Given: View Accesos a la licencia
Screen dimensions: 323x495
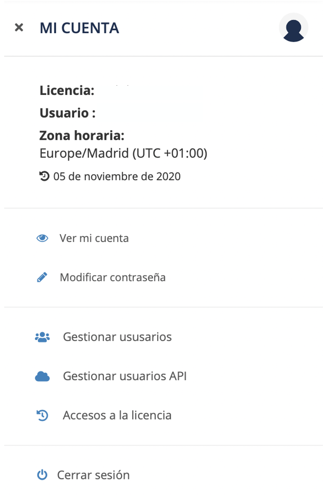Looking at the screenshot, I should 117,416.
